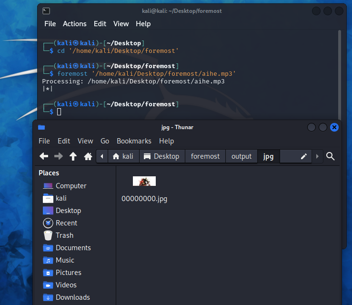The height and width of the screenshot is (305, 352).
Task: Maximize the Thunar window
Action: [323, 127]
